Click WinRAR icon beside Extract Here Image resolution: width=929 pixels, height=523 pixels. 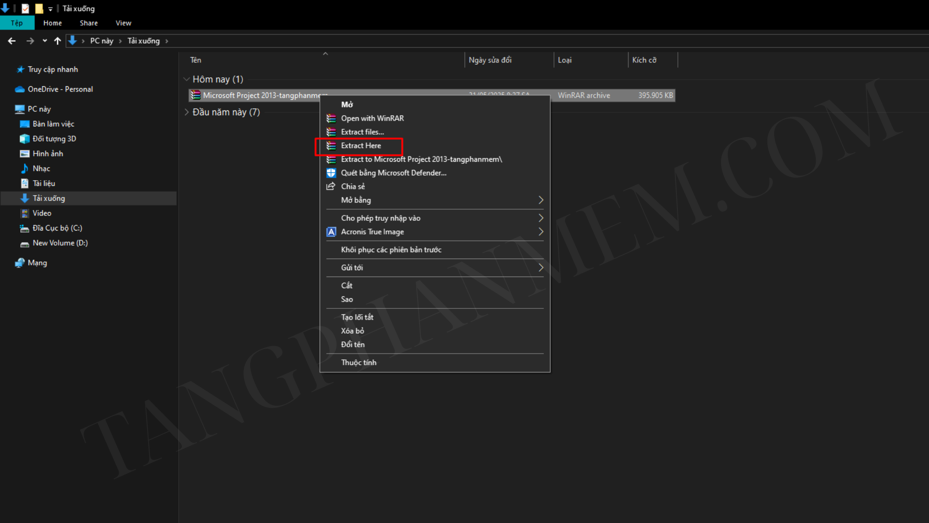pos(331,146)
